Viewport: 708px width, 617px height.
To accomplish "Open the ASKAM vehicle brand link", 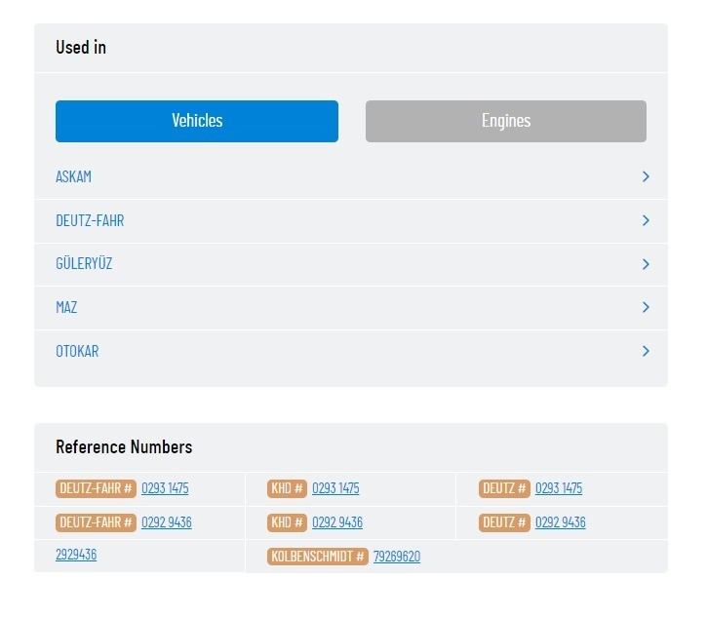I will coord(73,176).
